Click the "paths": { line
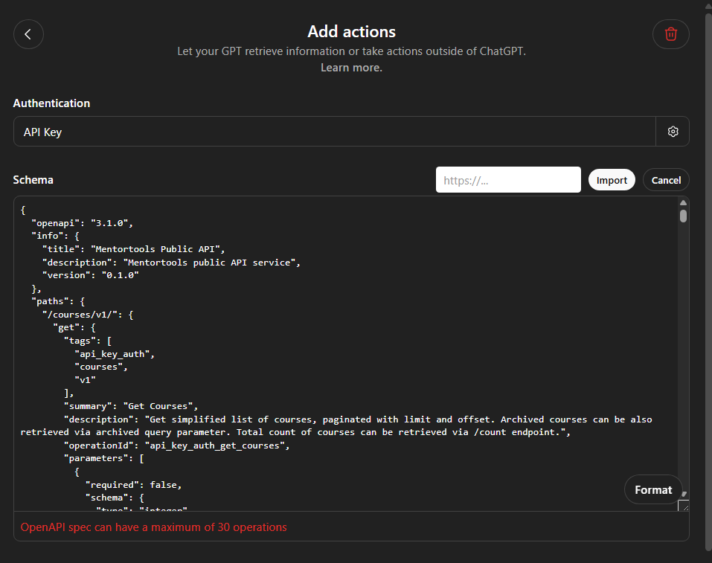Screen dimensions: 712x563 click(58, 301)
